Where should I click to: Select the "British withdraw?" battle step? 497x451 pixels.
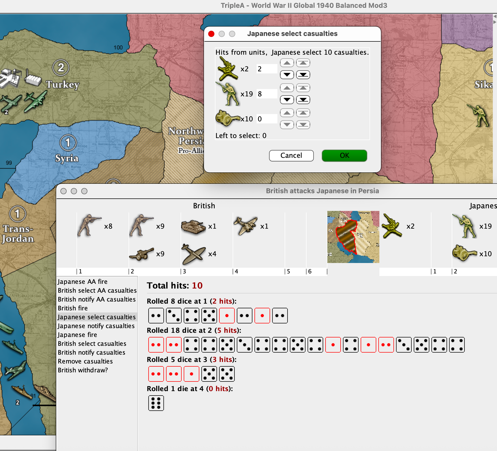pos(83,370)
